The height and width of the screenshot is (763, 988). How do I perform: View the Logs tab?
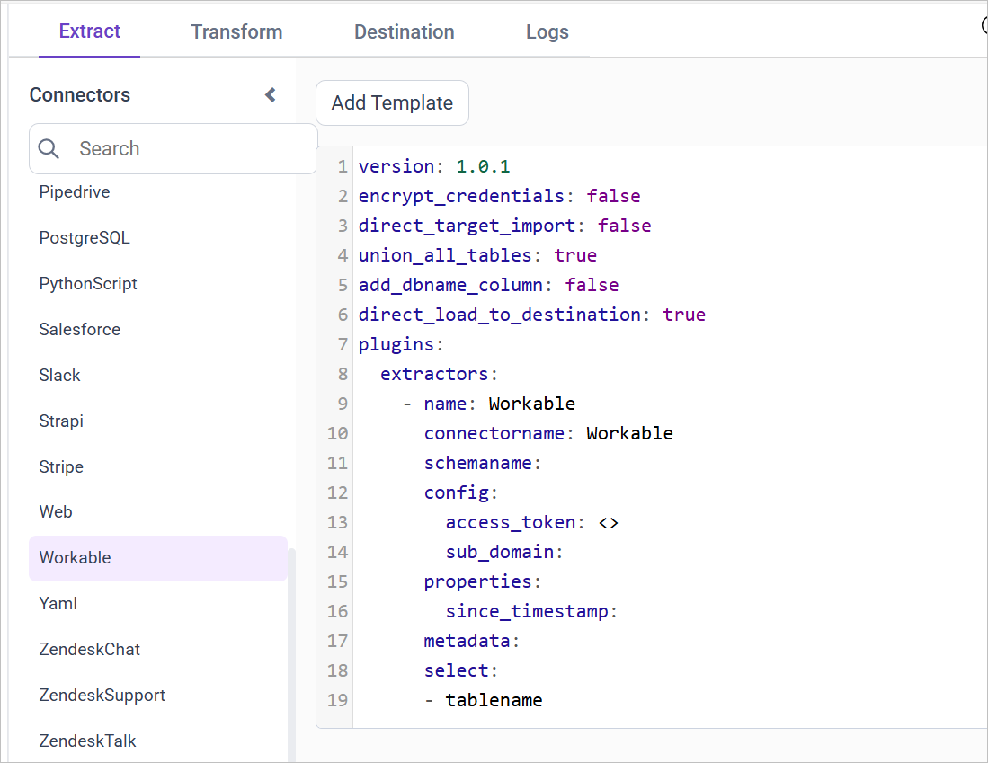(x=547, y=31)
